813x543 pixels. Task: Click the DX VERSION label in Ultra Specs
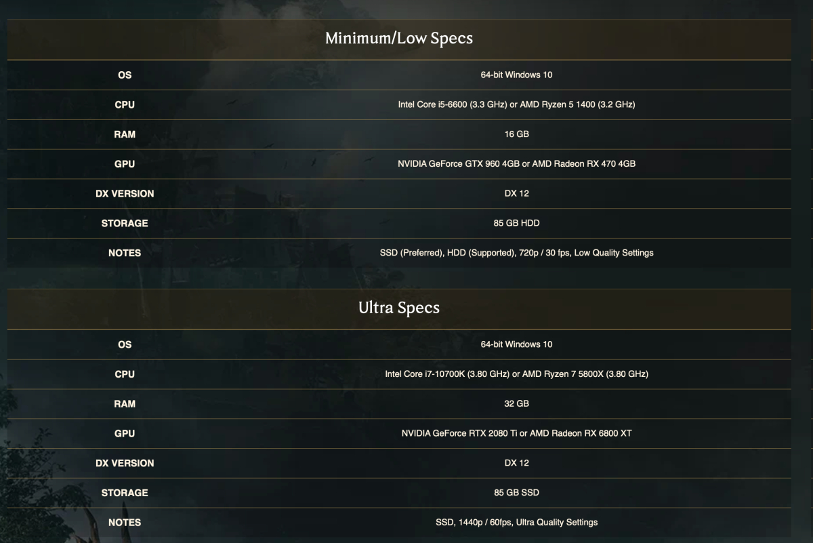tap(125, 463)
